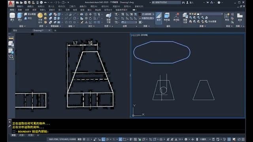This screenshot has width=253, height=142.
Task: Toggle ortho mode highlighted in status bar
Action: (104, 139)
